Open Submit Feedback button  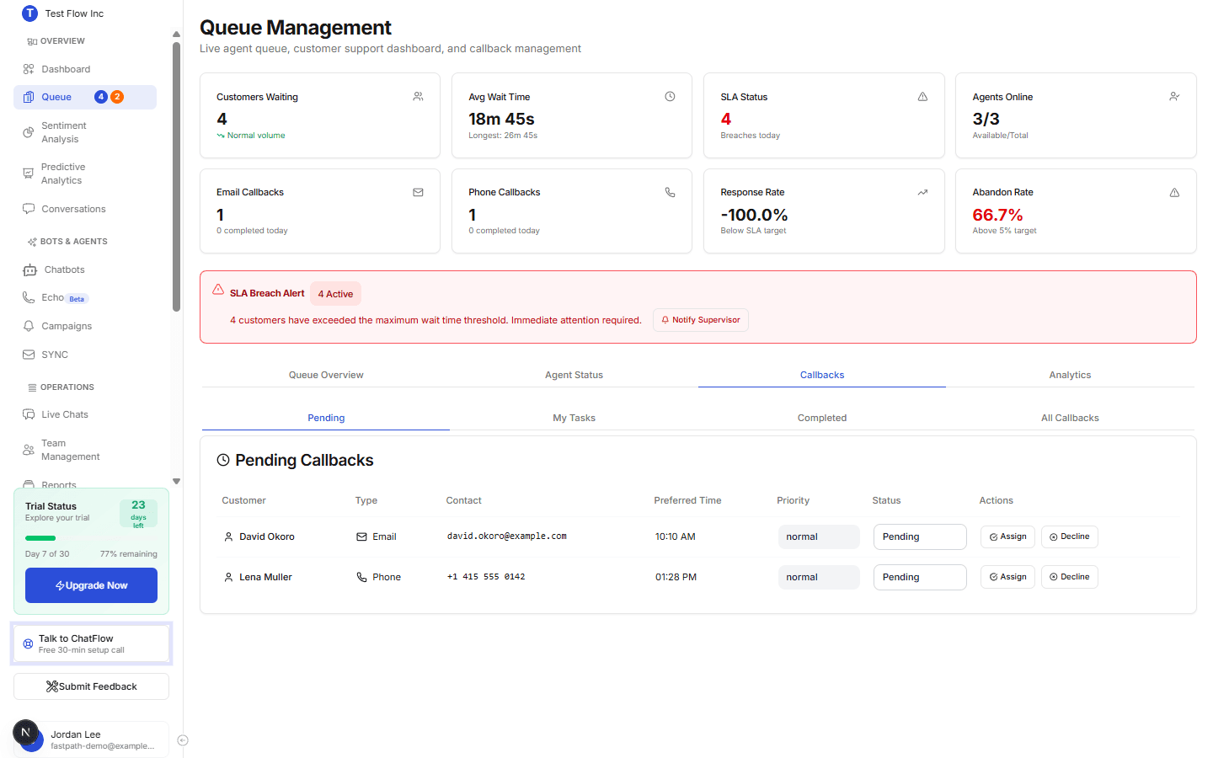coord(91,686)
